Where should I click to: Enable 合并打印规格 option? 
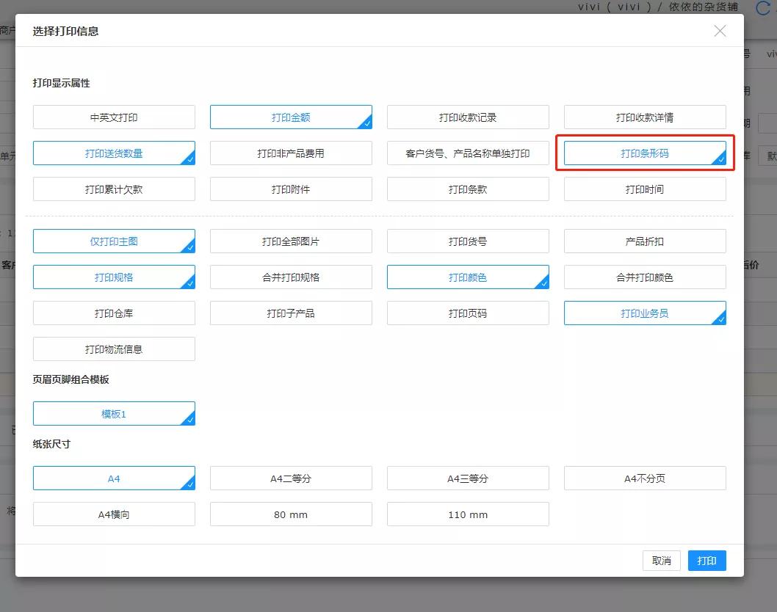[291, 277]
